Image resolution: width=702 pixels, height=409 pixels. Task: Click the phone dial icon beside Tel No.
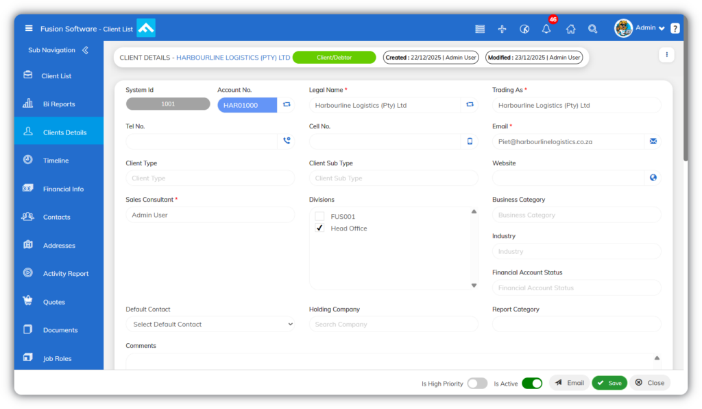(287, 141)
